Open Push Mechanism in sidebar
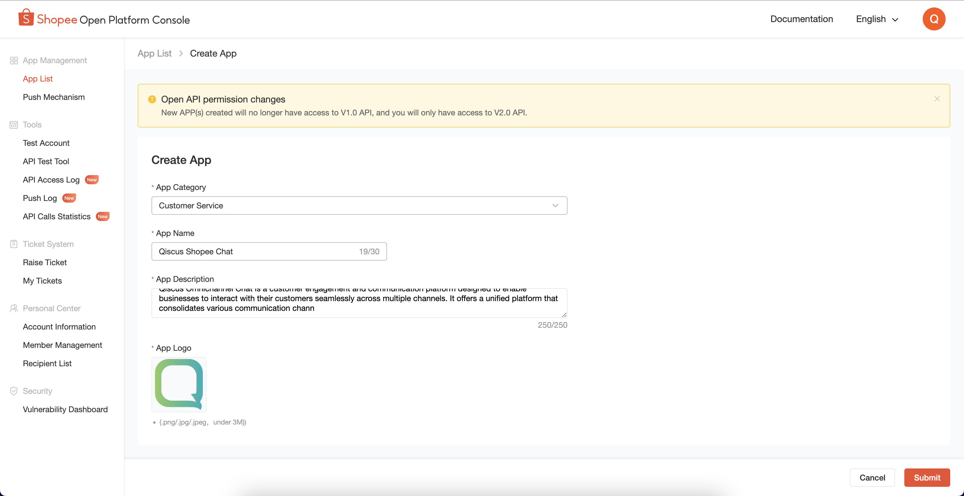Screen dimensions: 964x496 54,97
